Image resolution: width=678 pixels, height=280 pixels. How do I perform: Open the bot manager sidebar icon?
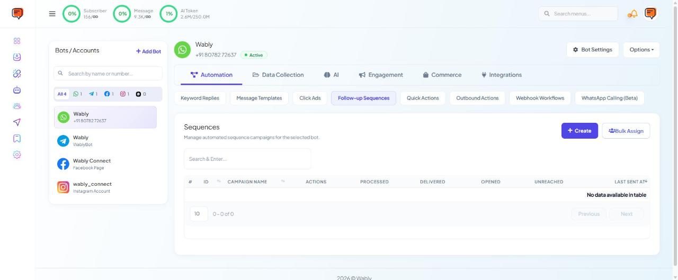click(x=17, y=90)
